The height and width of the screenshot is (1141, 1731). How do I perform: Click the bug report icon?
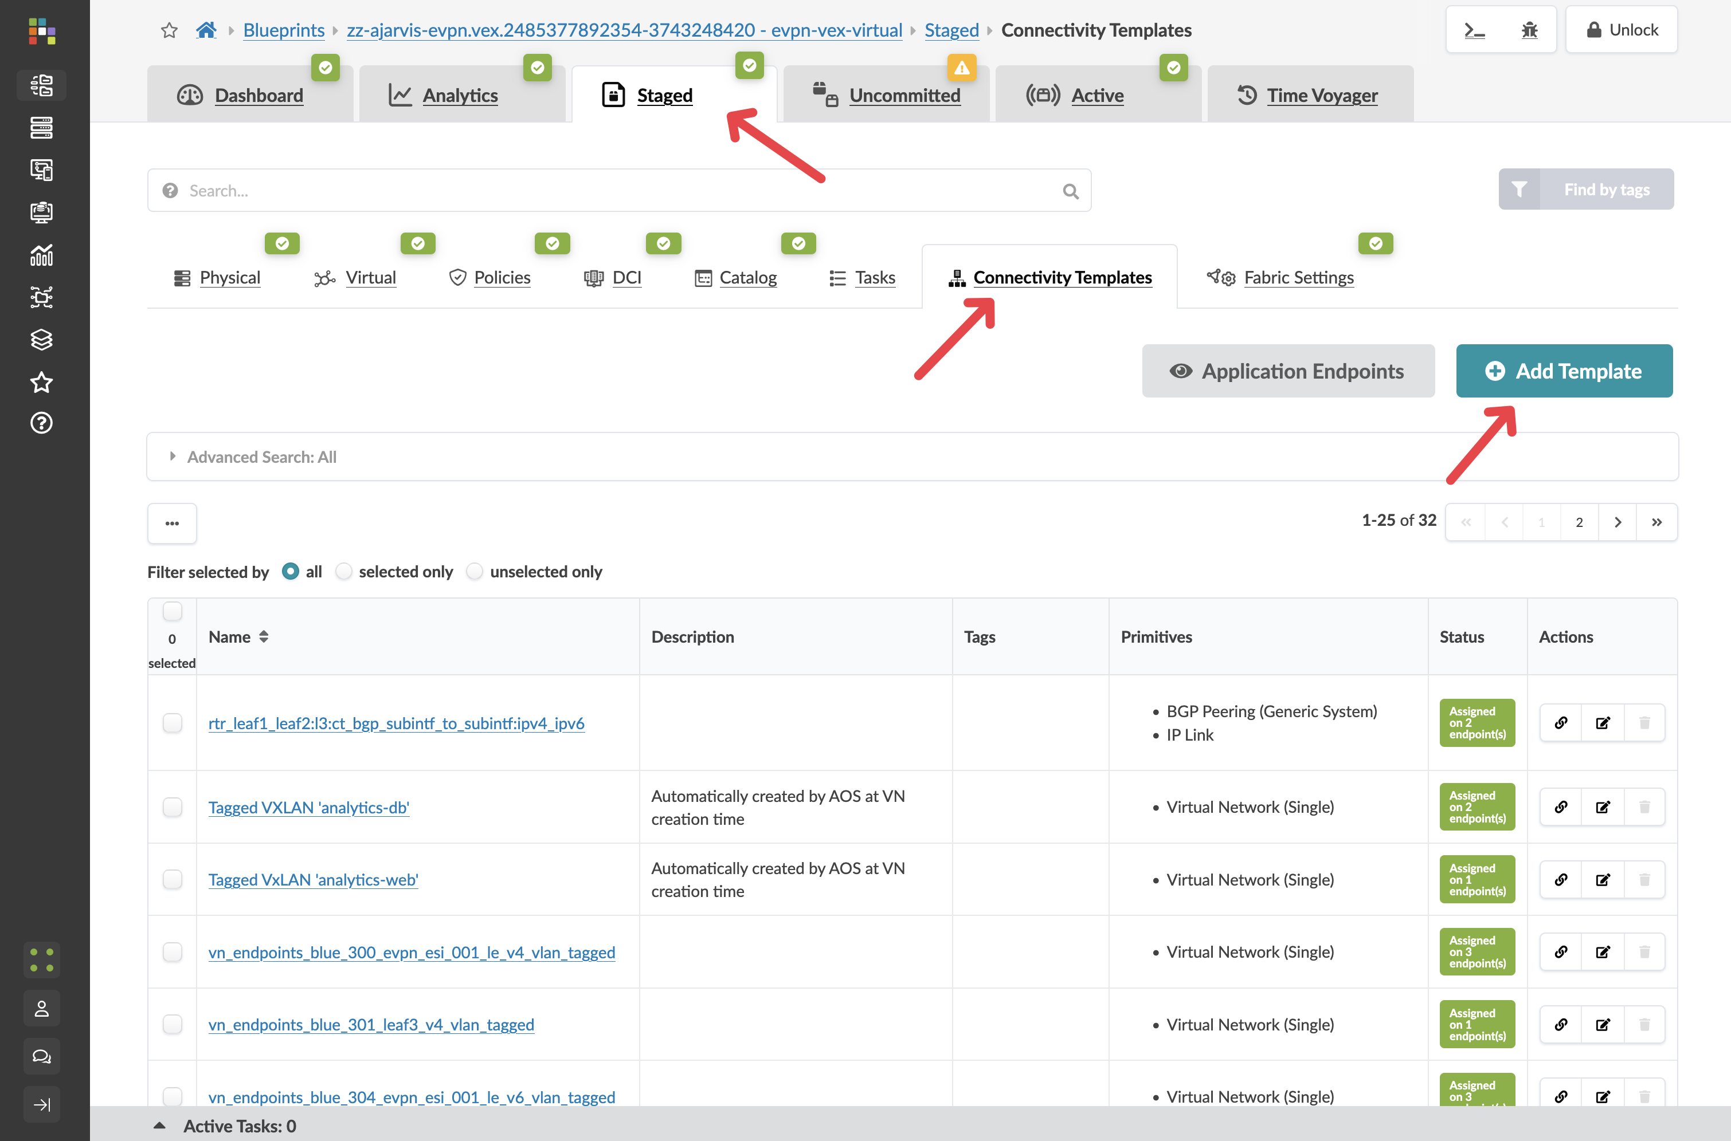pyautogui.click(x=1529, y=30)
